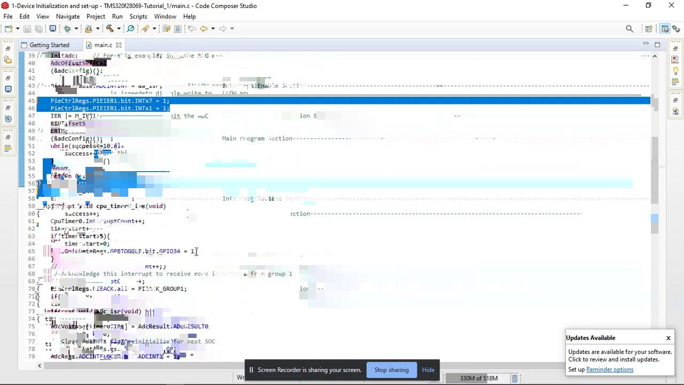Minimize the editor area
Image resolution: width=684 pixels, height=385 pixels.
[x=646, y=44]
